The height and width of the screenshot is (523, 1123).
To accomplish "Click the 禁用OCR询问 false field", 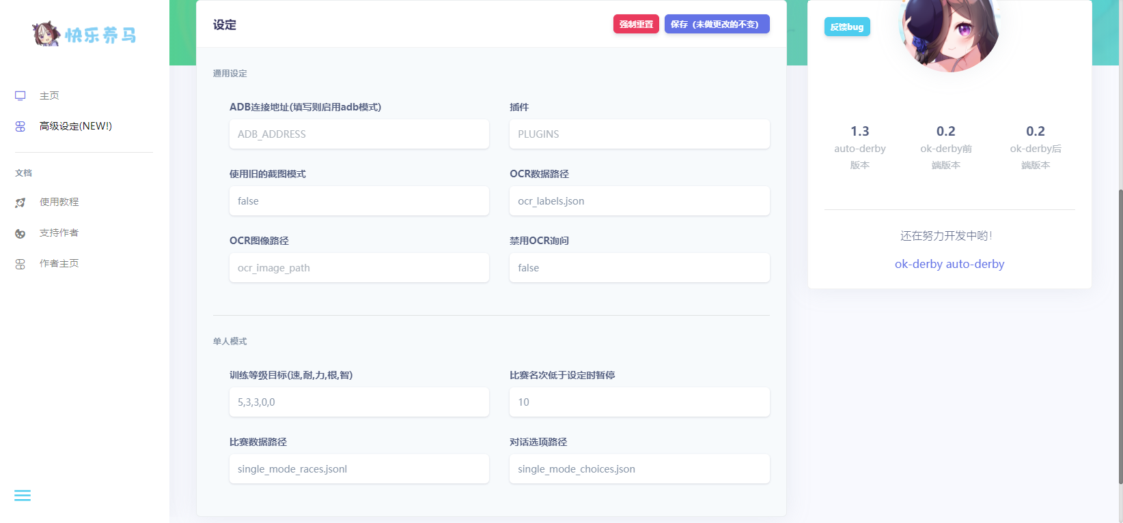I will pos(639,268).
